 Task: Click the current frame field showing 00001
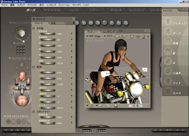[x=87, y=131]
